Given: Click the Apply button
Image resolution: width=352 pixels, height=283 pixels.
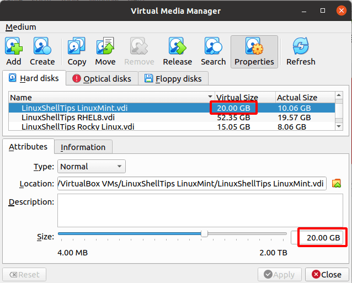Looking at the screenshot, I should tap(280, 275).
